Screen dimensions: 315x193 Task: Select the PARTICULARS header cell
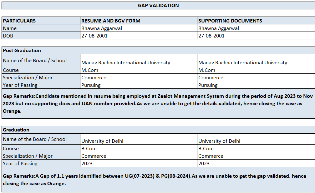[x=19, y=21]
